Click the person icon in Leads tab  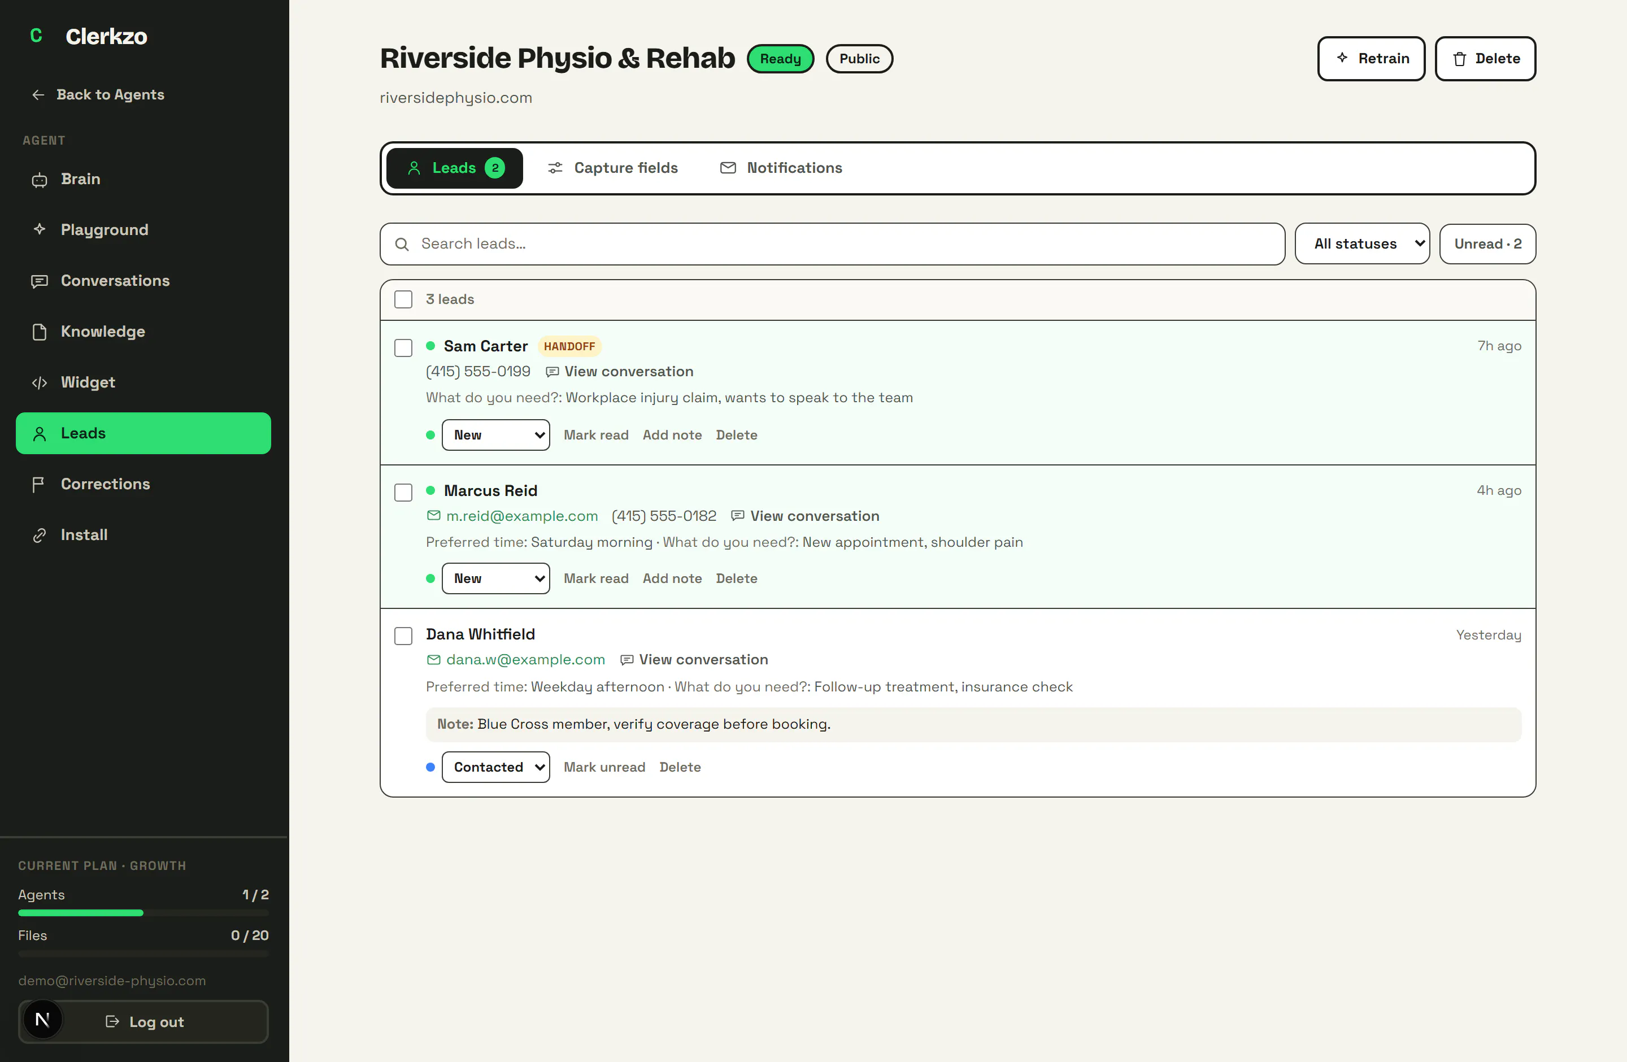coord(414,168)
